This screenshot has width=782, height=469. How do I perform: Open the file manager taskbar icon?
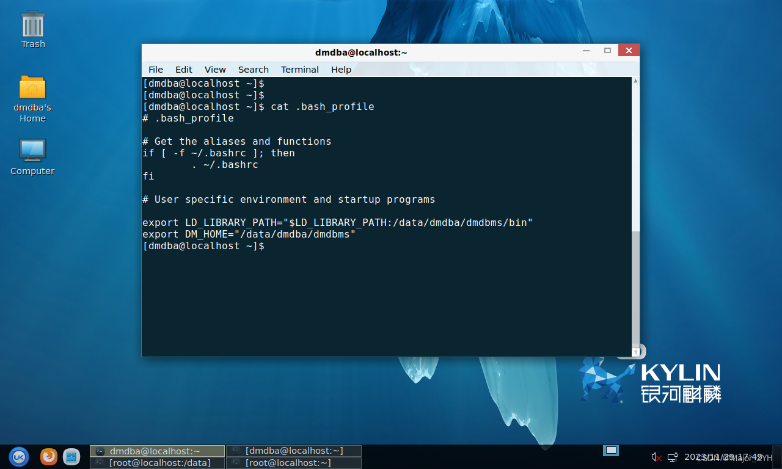(71, 456)
